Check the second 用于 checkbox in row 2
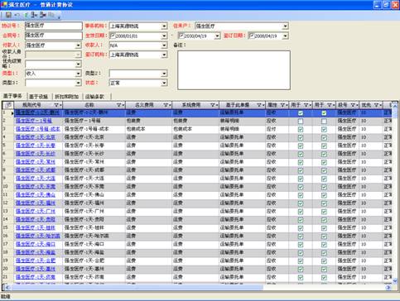The height and width of the screenshot is (301, 400). [324, 121]
